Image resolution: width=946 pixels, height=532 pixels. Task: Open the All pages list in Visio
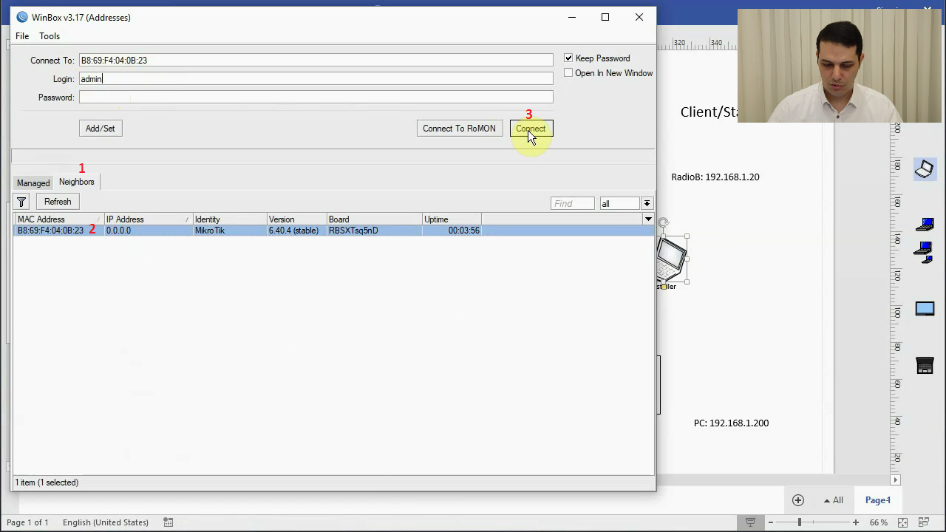point(834,500)
